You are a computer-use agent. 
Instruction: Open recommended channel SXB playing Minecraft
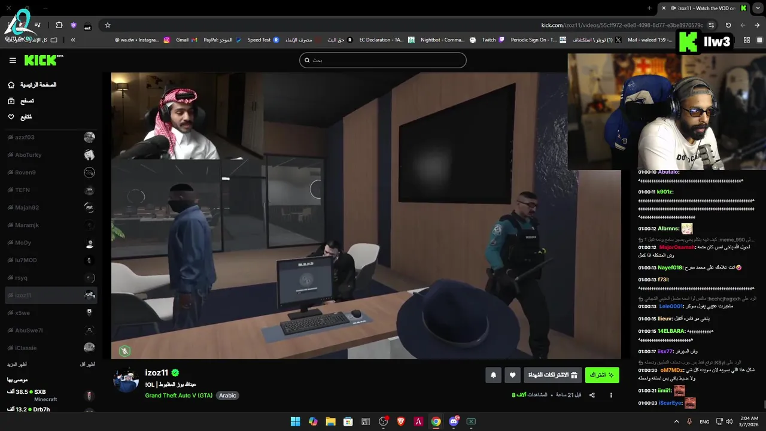coord(51,395)
